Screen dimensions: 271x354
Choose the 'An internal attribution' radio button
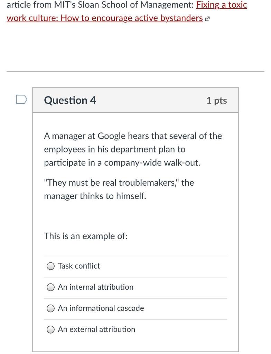click(x=51, y=287)
